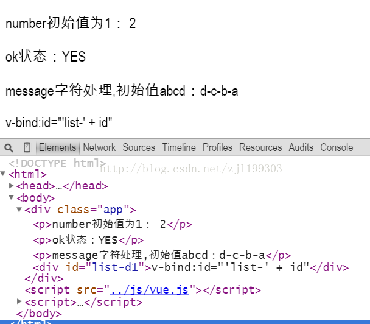Open the Sources tab

139,147
